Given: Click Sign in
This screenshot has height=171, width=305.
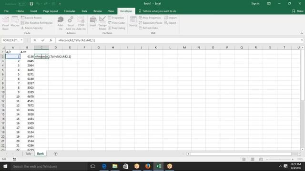Looking at the screenshot, I should 255,3.
